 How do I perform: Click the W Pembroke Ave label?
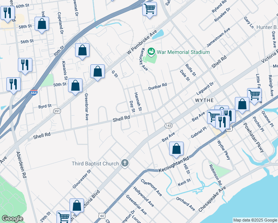coord(142,42)
